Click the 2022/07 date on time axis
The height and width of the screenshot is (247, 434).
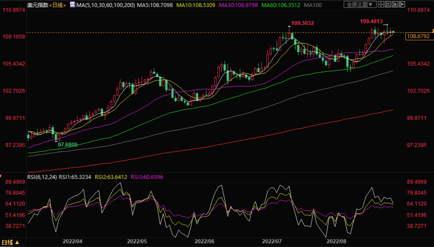pos(272,241)
